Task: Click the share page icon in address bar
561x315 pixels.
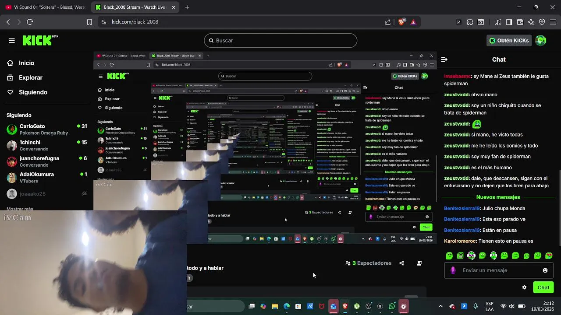Action: tap(388, 22)
